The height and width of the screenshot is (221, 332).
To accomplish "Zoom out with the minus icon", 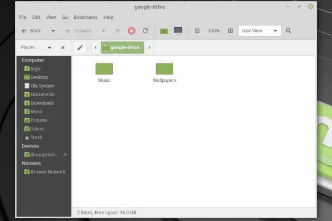I will click(197, 31).
